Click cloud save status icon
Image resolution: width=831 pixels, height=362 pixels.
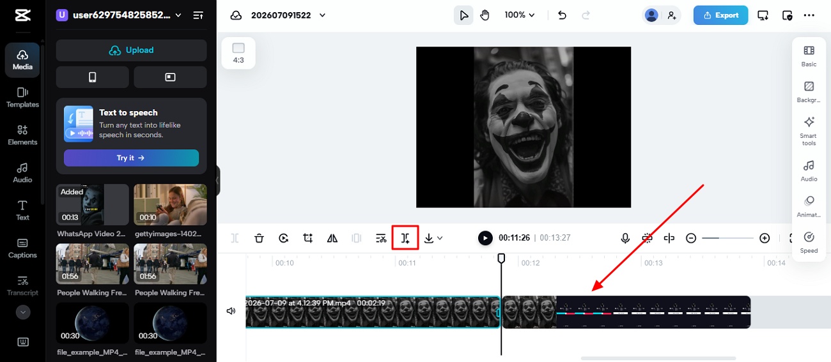point(236,15)
